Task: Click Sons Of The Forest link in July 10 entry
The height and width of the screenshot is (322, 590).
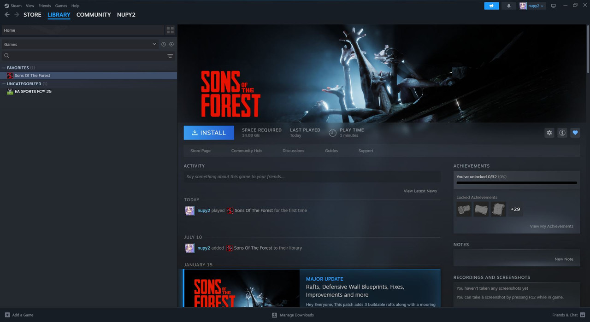Action: pos(253,248)
